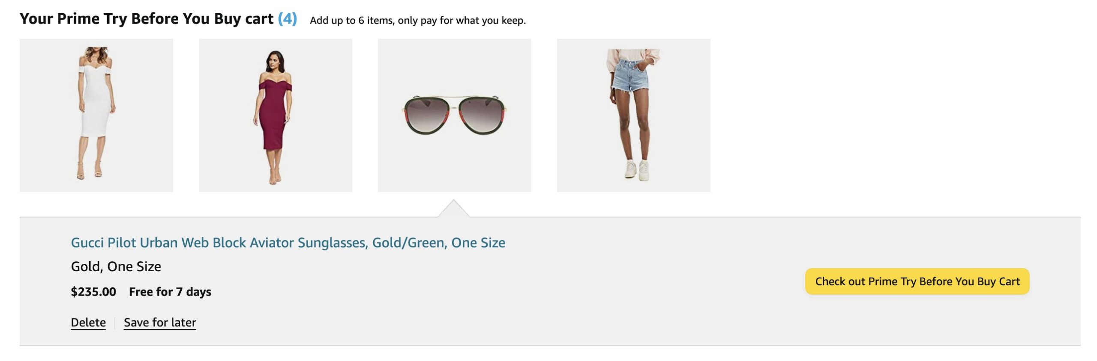Click the white sneakers in shorts photo
The width and height of the screenshot is (1097, 361).
point(637,170)
